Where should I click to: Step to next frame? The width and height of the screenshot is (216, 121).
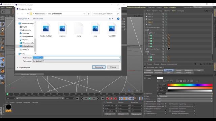[93, 98]
